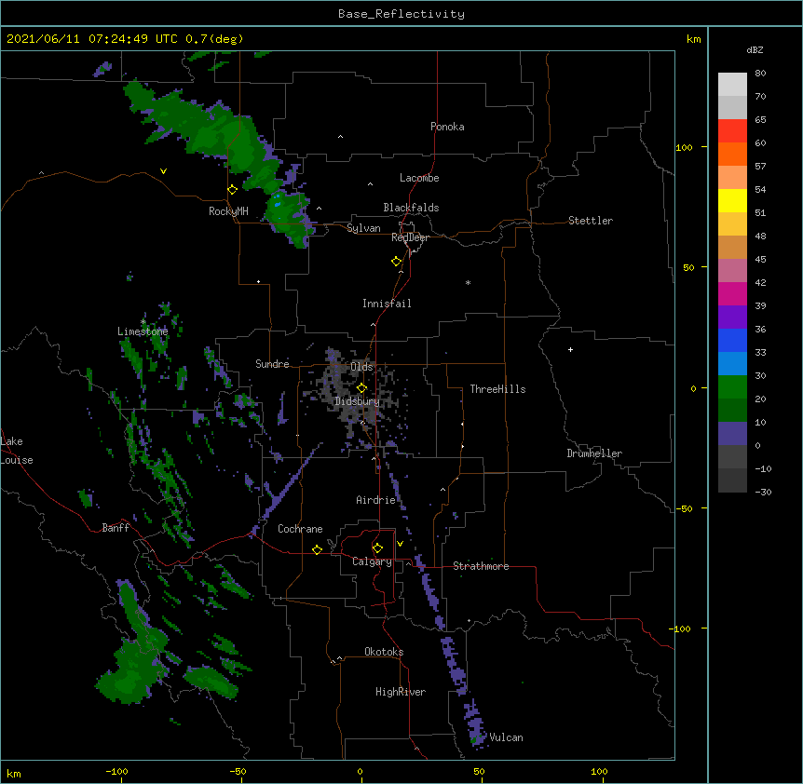Pick the bright green 20-30 dBZ legend swatch
Screen dimensions: 803x784
pyautogui.click(x=732, y=387)
